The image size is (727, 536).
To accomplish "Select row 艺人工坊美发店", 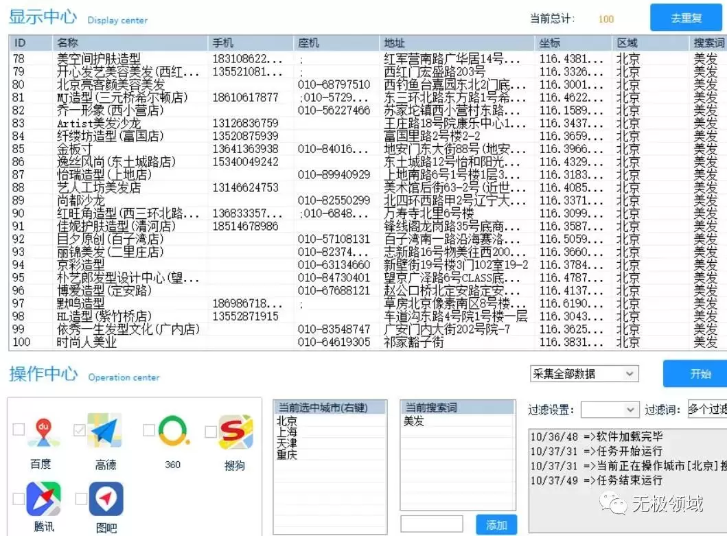I will click(368, 188).
